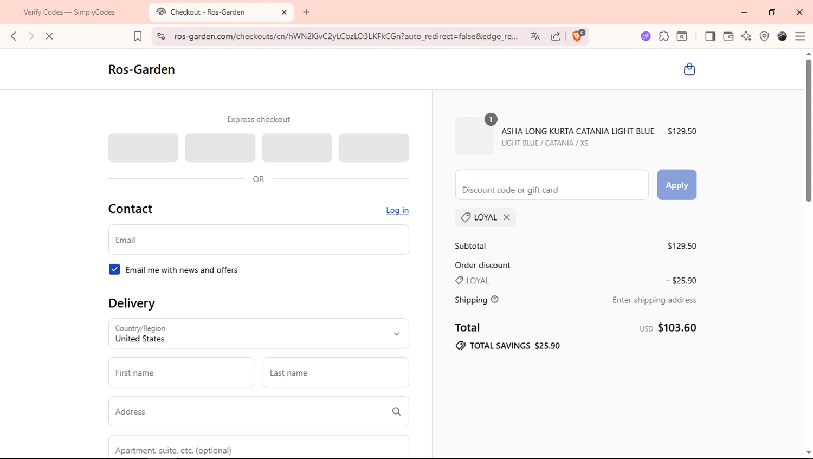Click the scrollbar down arrow
The width and height of the screenshot is (813, 459).
pyautogui.click(x=808, y=452)
